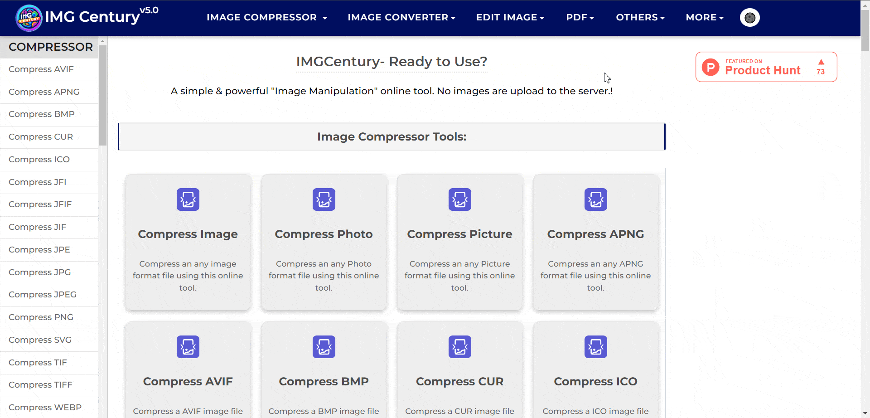Image resolution: width=870 pixels, height=418 pixels.
Task: Click the sidebar scrollbar thumb
Action: coord(103,95)
